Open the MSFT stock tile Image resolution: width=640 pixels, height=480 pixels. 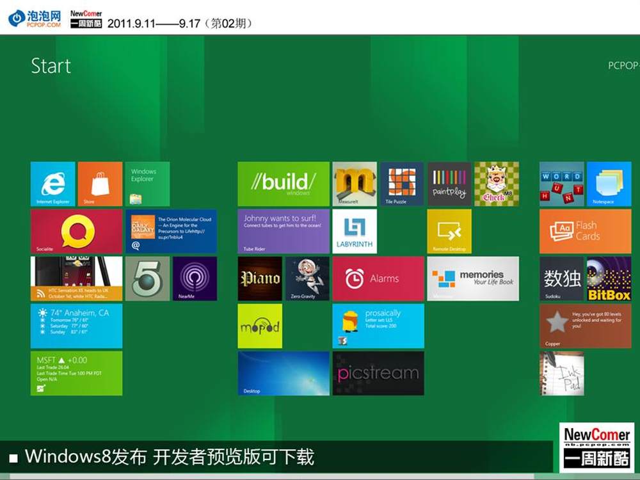pos(76,374)
